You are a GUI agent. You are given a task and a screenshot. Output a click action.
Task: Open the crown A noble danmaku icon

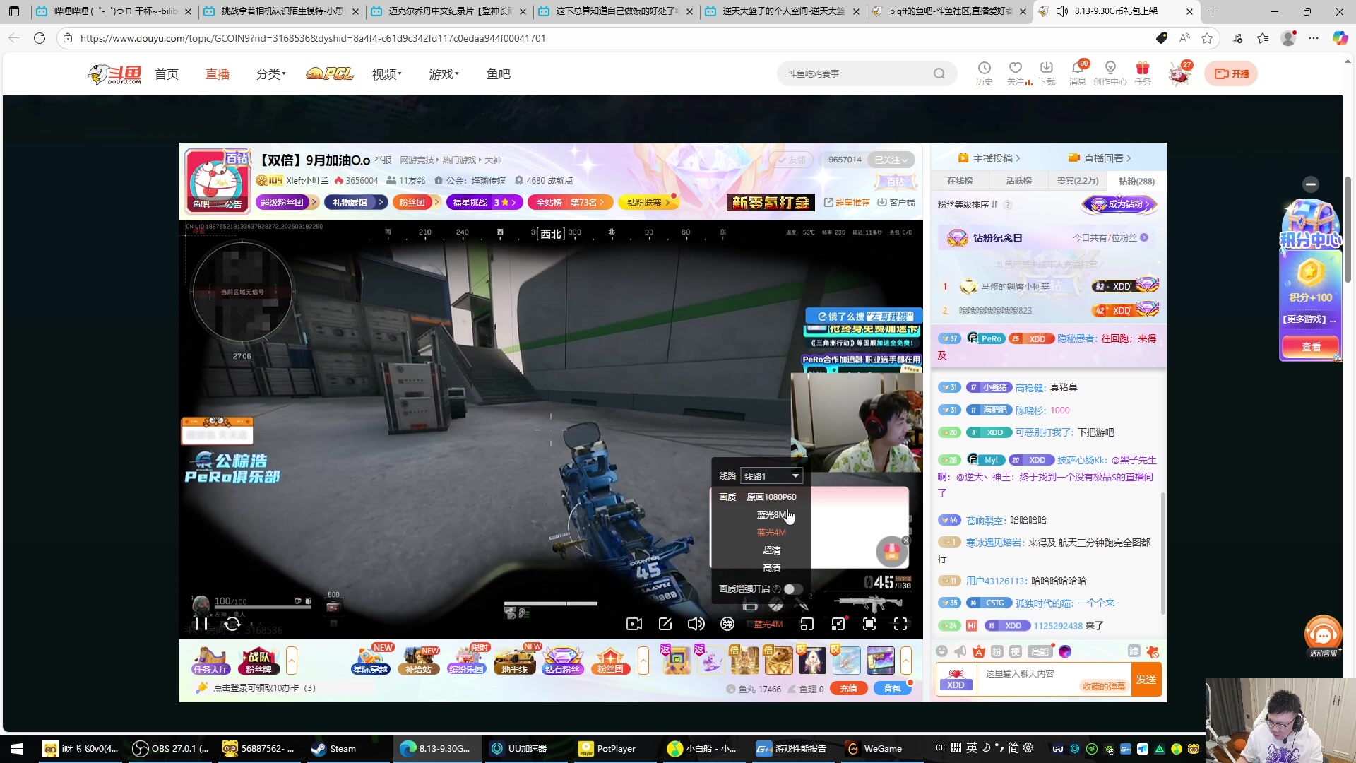tap(979, 651)
